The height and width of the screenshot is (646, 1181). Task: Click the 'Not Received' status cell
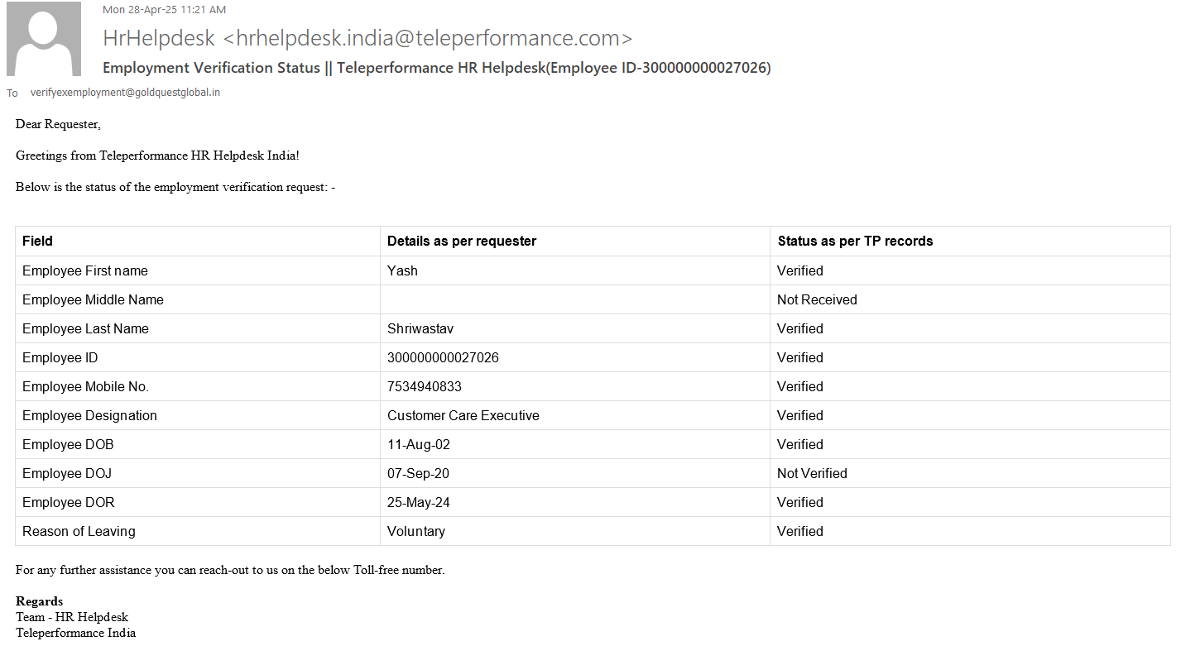tap(817, 299)
